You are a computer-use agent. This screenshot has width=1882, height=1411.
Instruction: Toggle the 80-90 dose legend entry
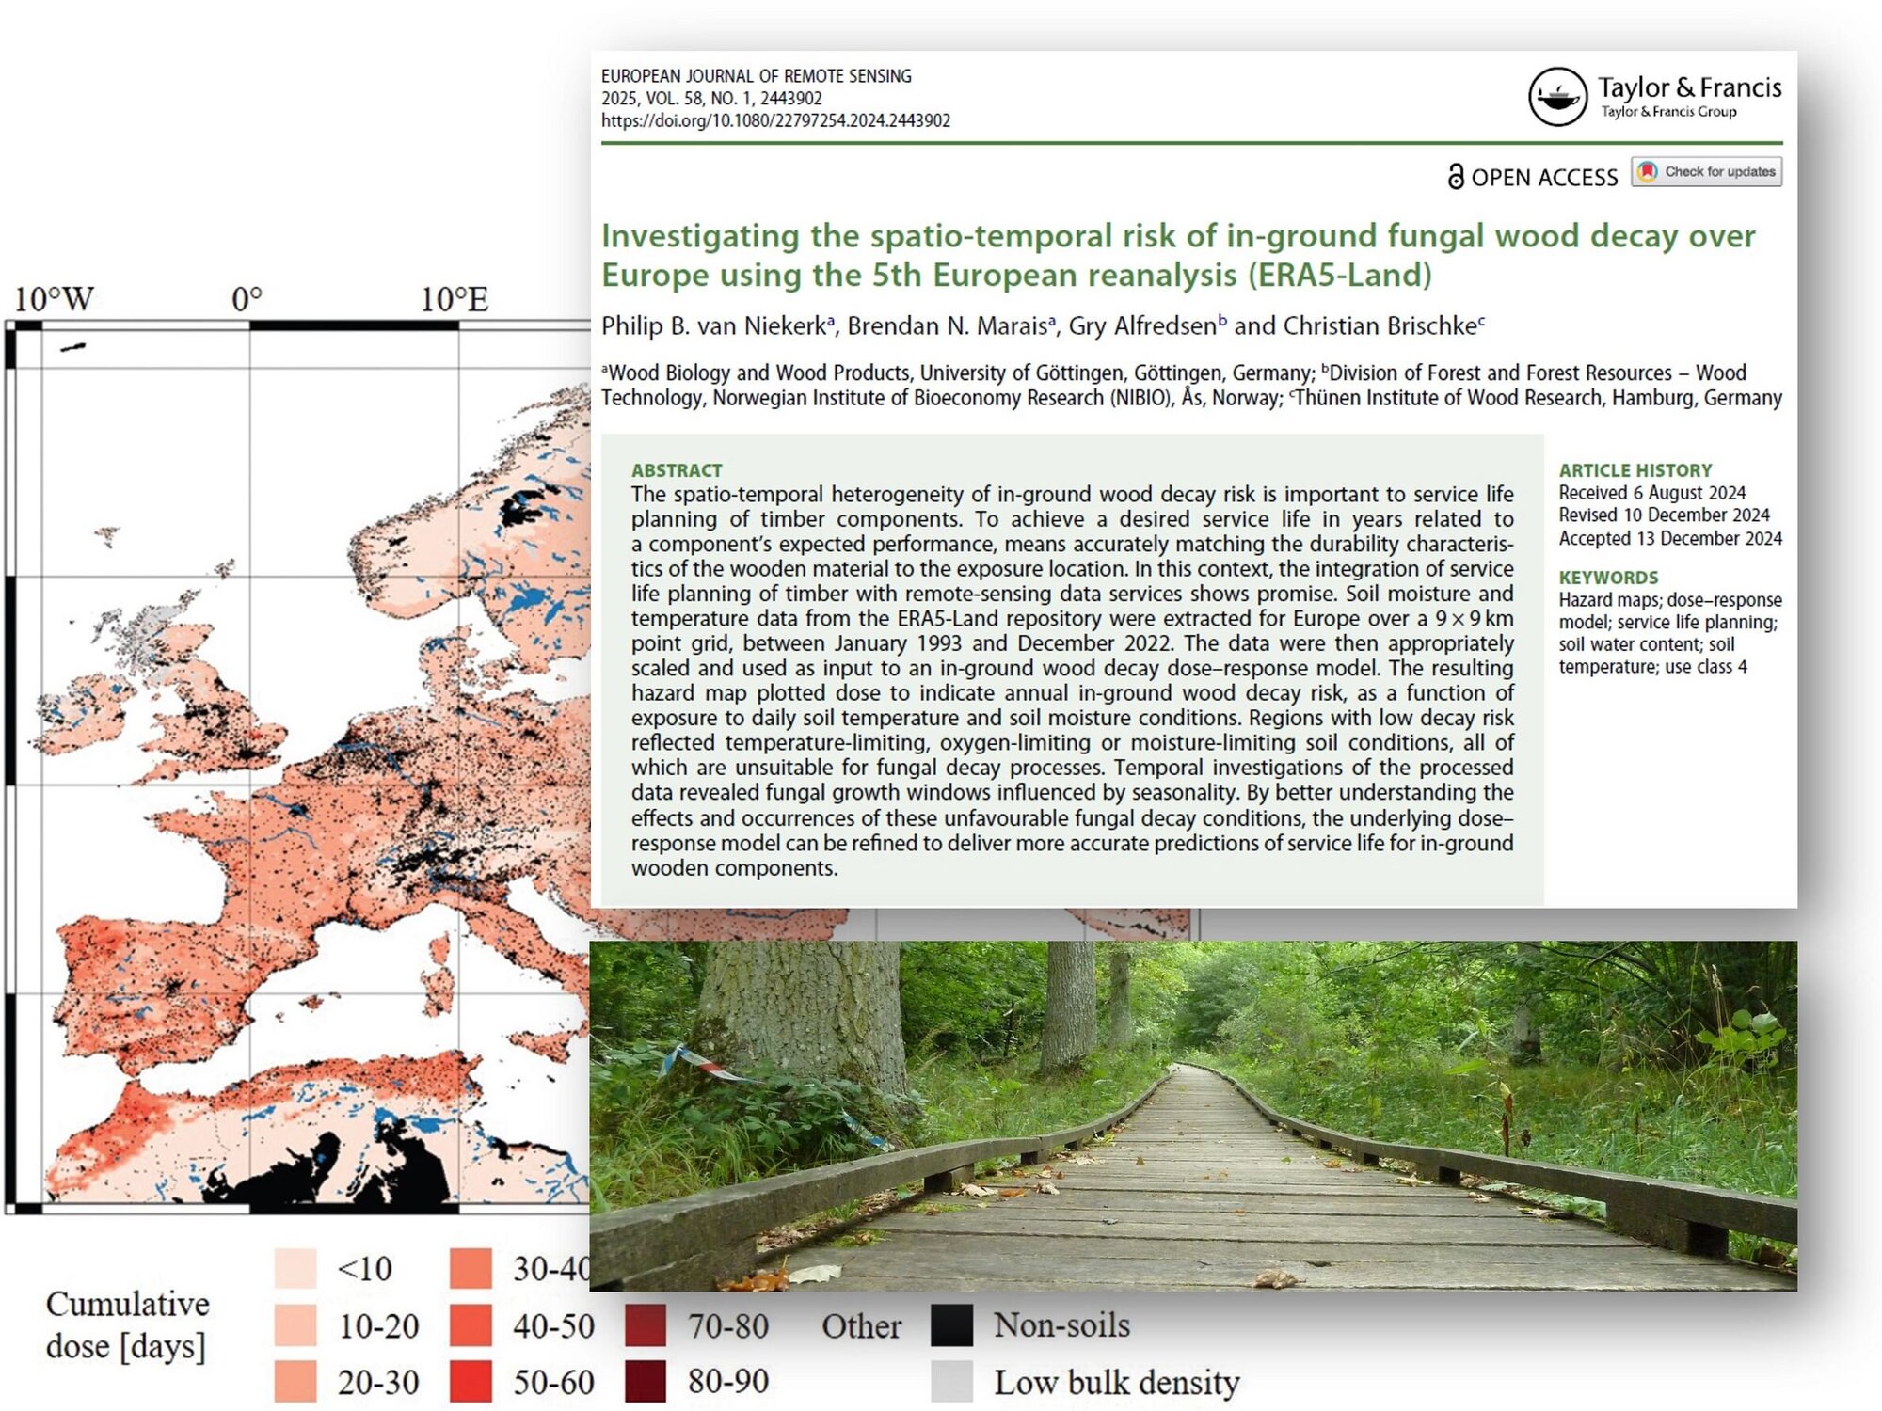pos(643,1382)
